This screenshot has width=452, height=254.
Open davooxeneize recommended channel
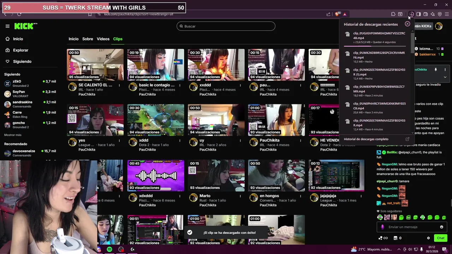(30, 153)
